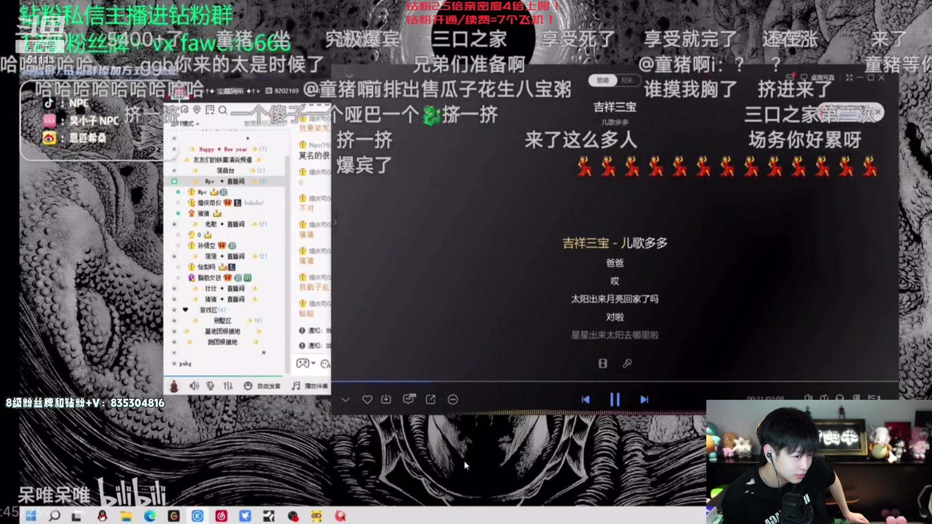Mute the speaker in the voice client

195,386
